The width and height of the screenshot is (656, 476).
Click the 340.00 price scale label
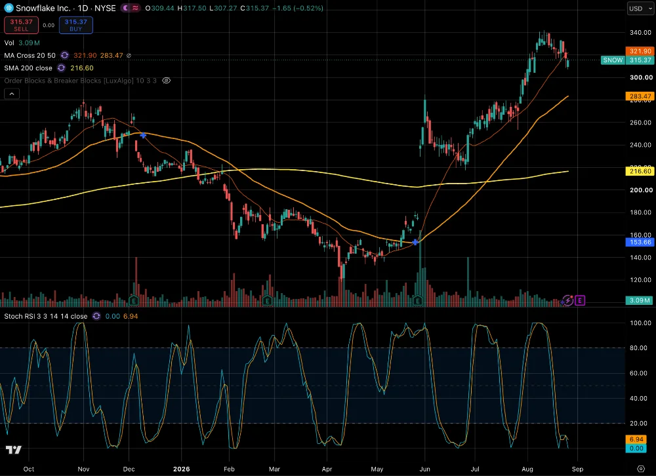click(640, 32)
